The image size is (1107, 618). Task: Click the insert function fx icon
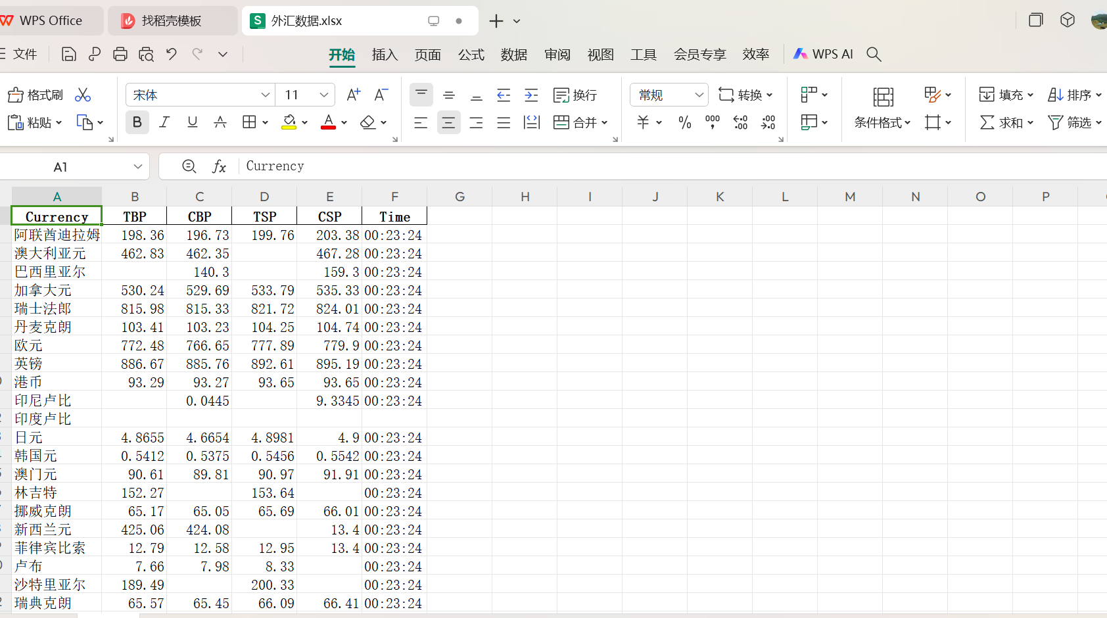pos(219,166)
